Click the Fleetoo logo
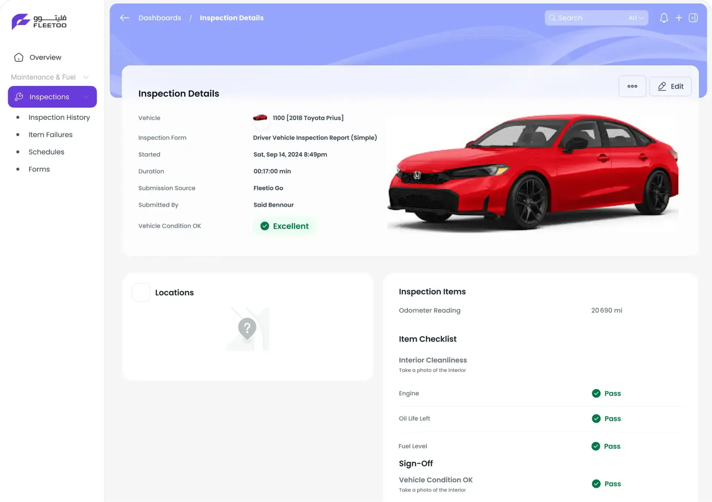Viewport: 712px width, 502px height. [x=39, y=21]
